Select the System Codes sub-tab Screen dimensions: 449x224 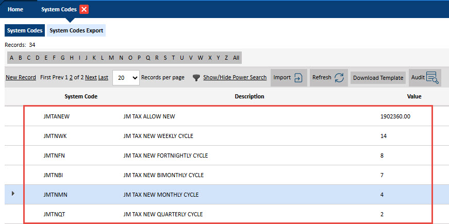point(25,31)
